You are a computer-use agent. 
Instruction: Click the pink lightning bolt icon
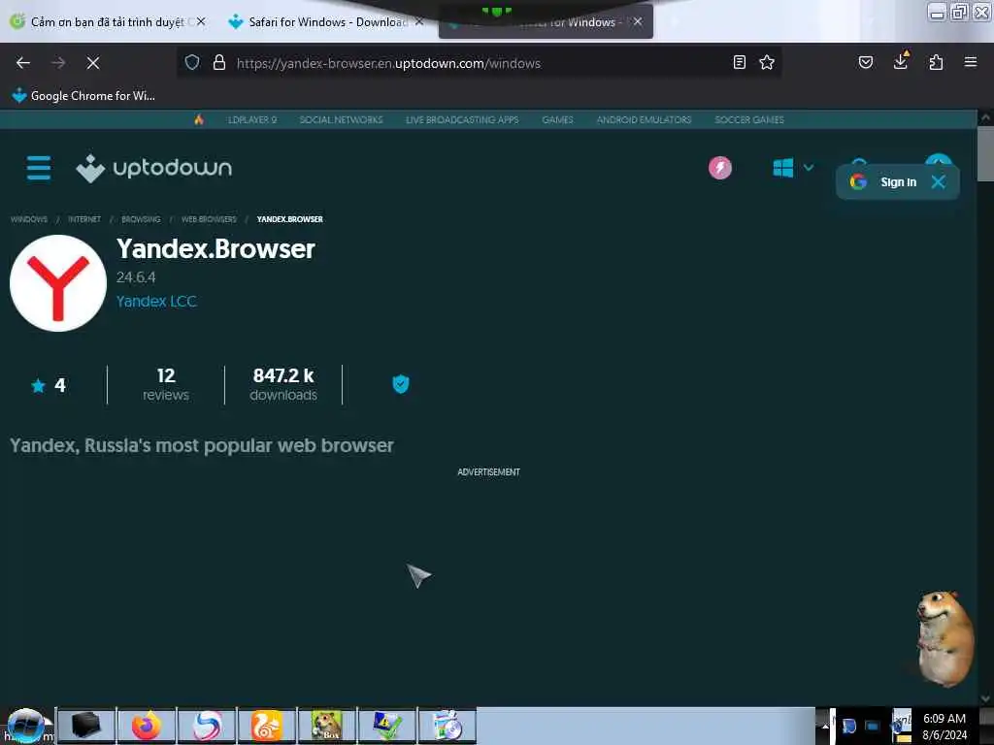(719, 168)
